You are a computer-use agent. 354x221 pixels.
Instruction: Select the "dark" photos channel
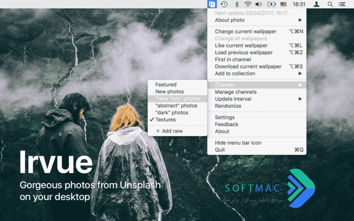click(x=177, y=113)
